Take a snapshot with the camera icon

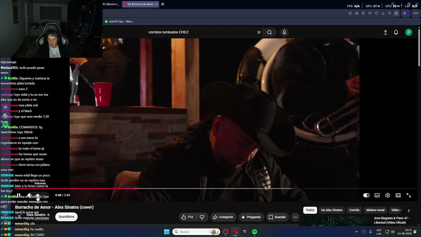tap(357, 13)
